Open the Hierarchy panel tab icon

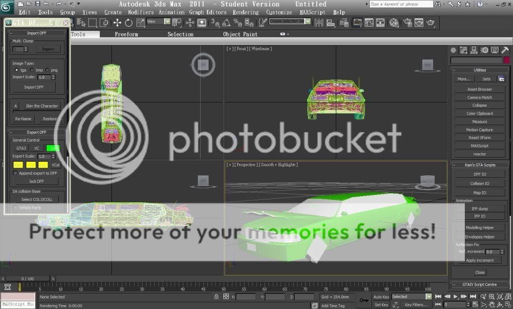(x=474, y=50)
